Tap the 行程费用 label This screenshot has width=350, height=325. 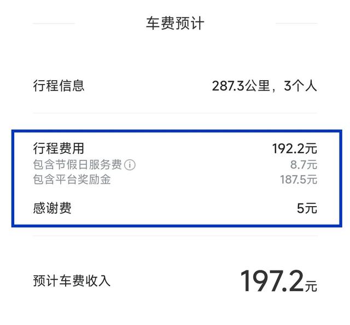click(59, 148)
